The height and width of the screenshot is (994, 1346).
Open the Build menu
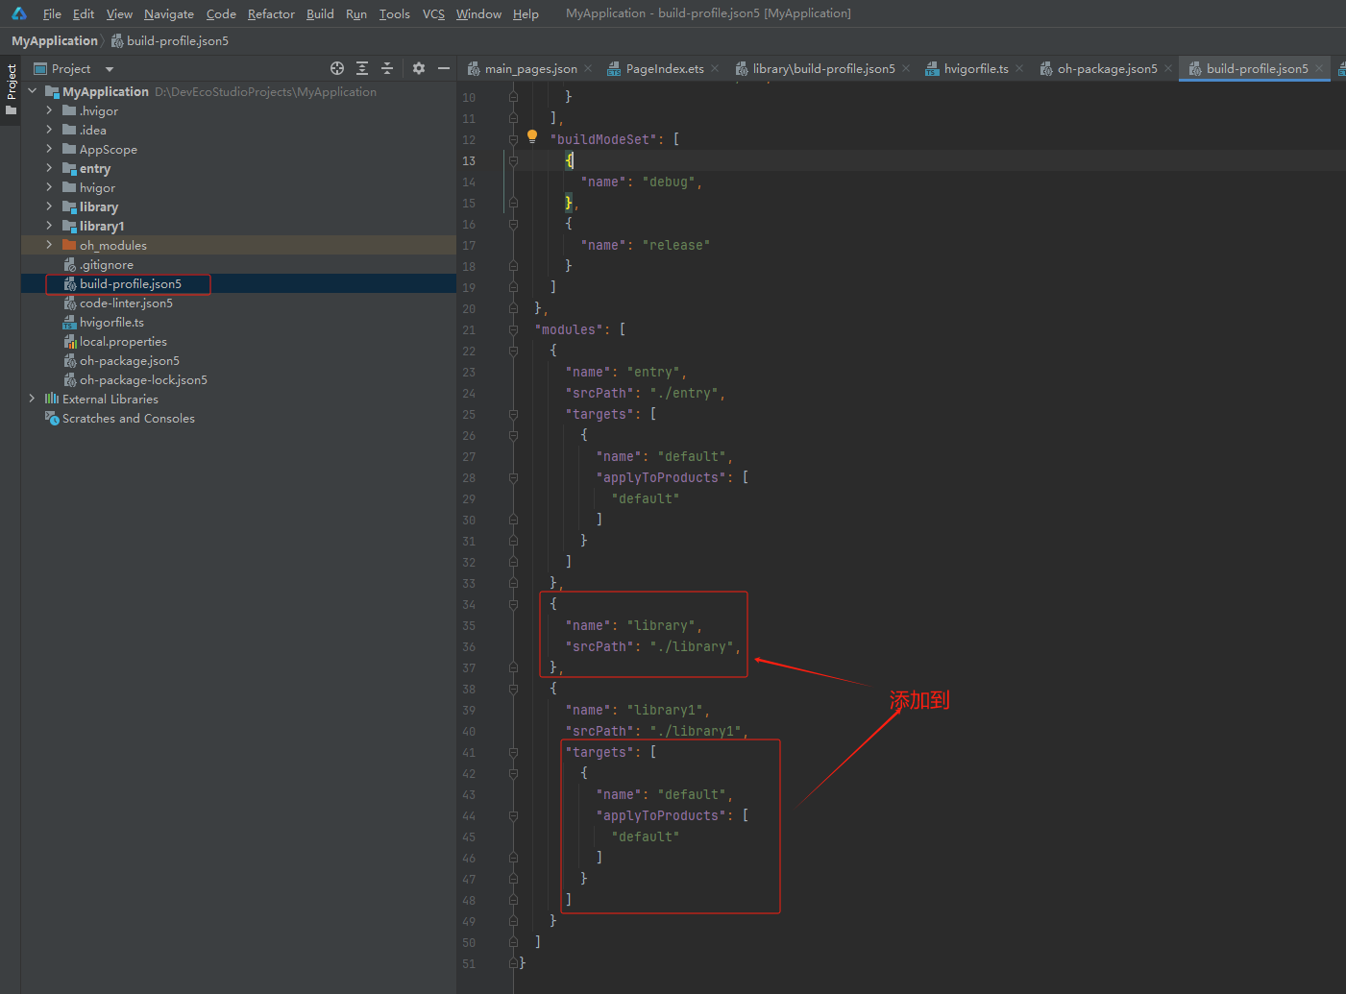(320, 13)
